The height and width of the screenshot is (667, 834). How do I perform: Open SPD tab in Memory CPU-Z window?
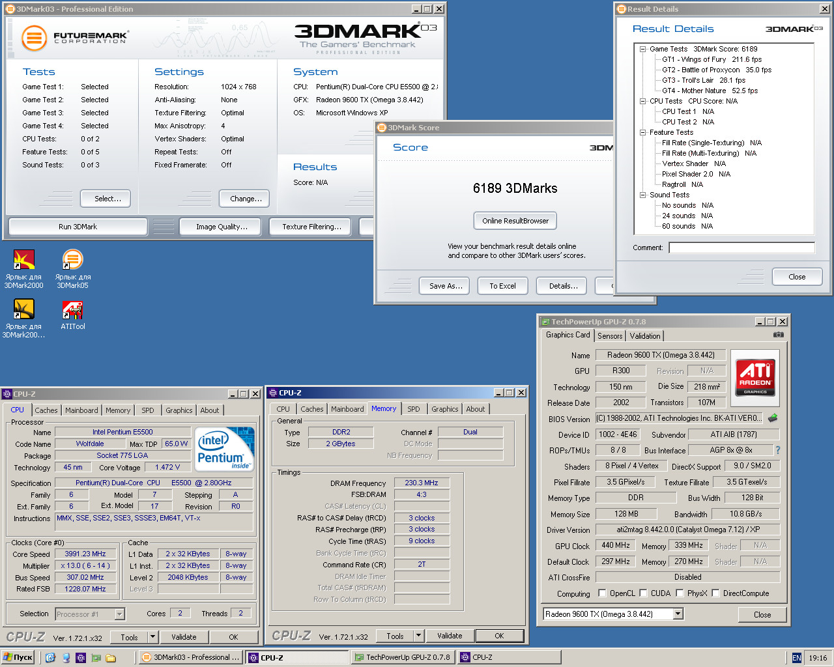[x=414, y=409]
